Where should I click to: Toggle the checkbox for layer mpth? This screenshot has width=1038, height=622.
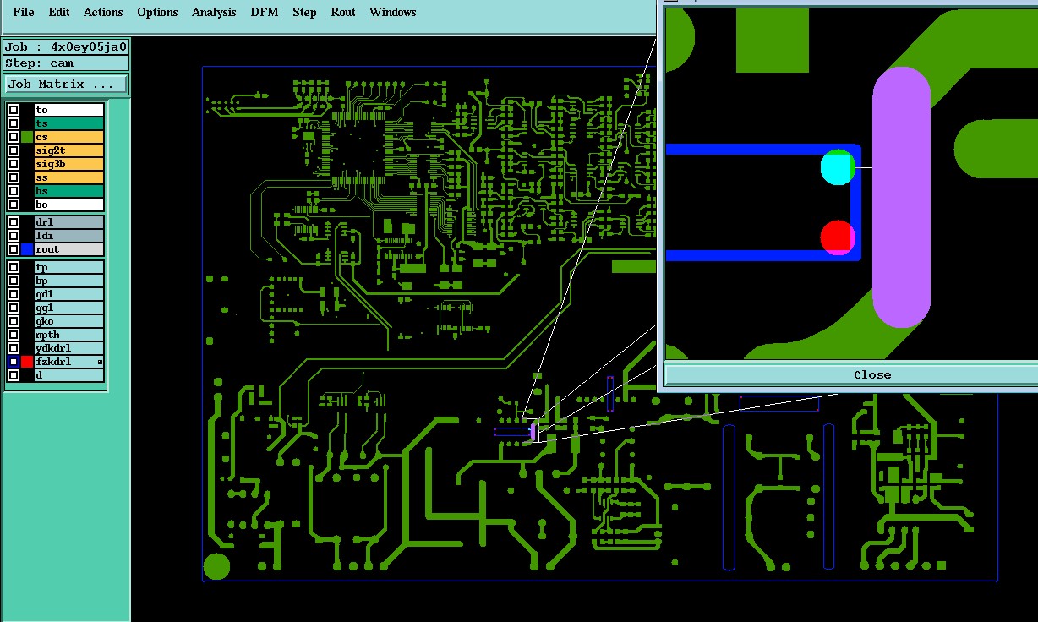14,335
